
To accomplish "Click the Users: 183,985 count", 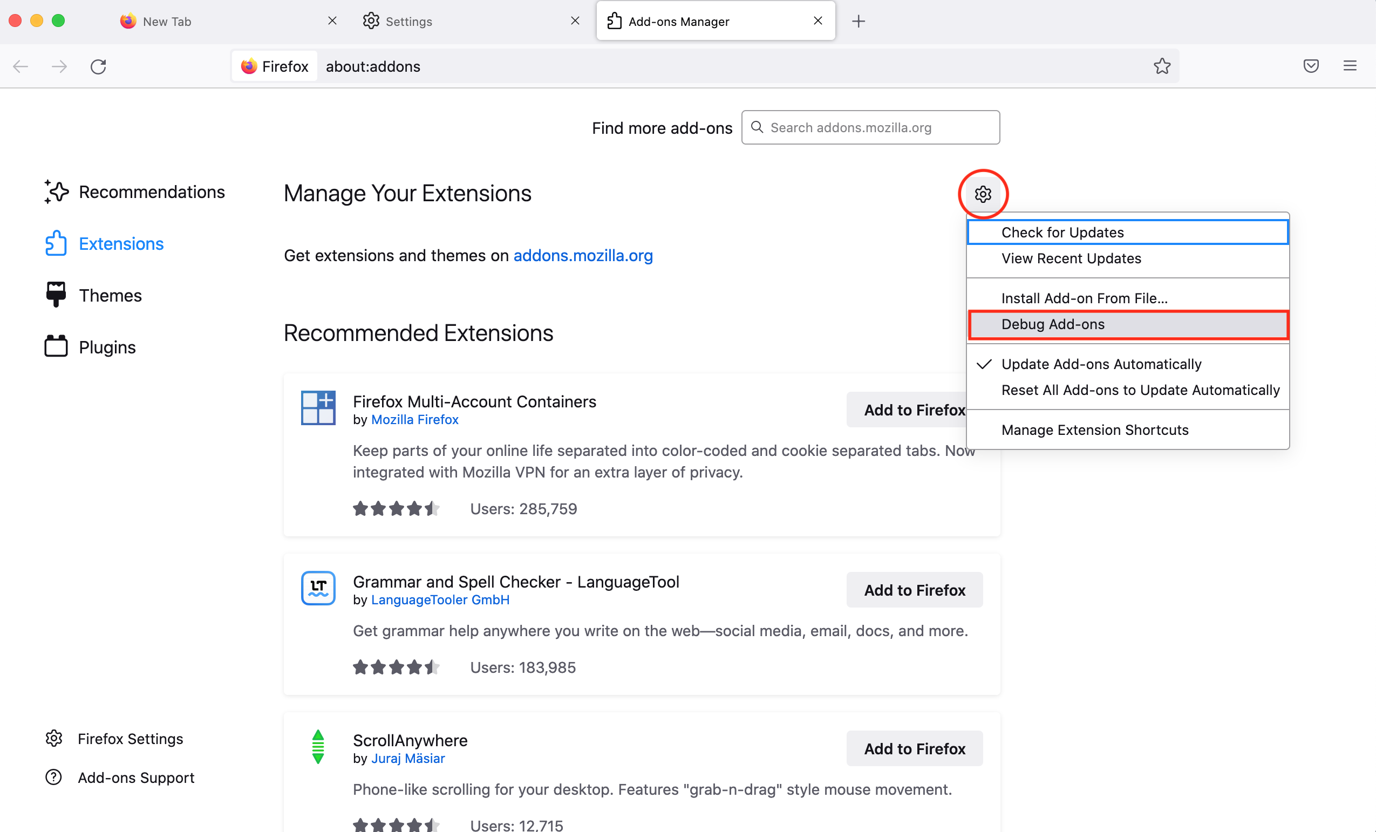I will coord(523,667).
